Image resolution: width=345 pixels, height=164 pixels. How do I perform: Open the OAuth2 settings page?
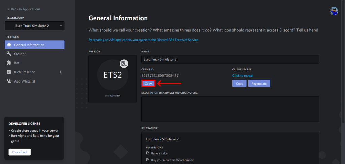[20, 54]
